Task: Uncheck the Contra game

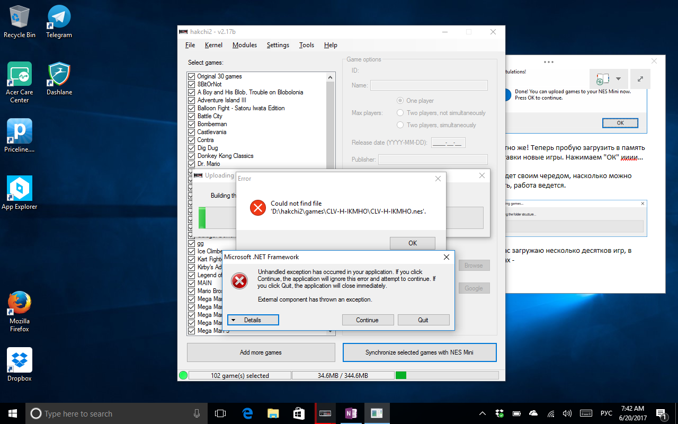Action: pyautogui.click(x=192, y=140)
